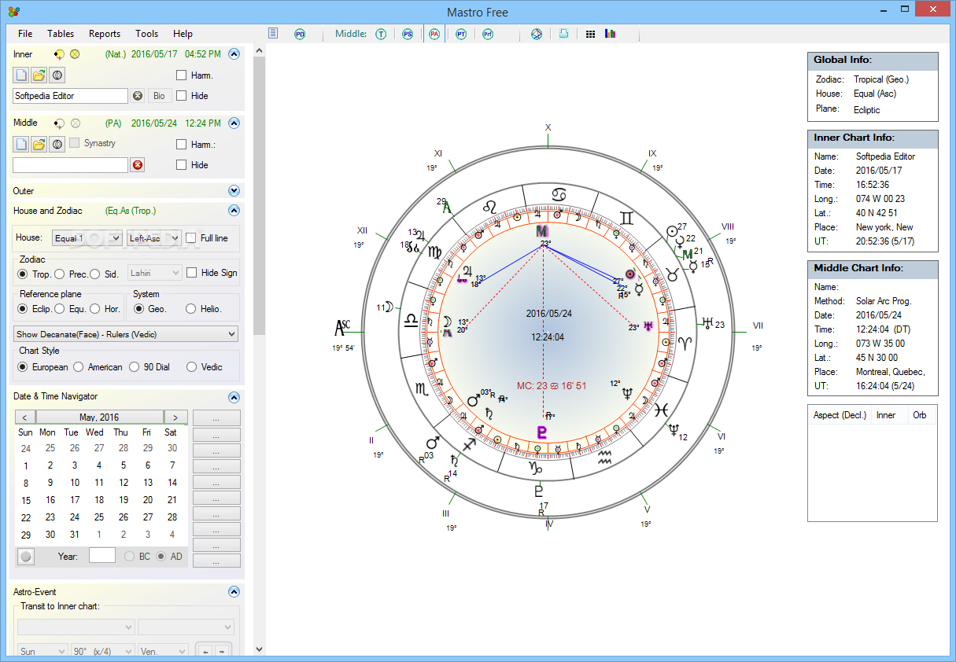Expand the Outer panel section

pyautogui.click(x=234, y=191)
